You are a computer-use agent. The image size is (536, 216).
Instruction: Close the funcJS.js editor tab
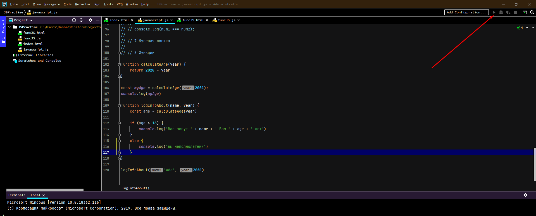(239, 20)
